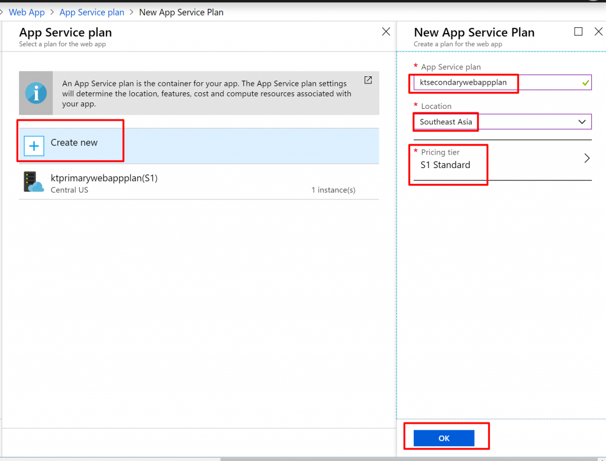Click New App Service Plan breadcrumb text
This screenshot has height=461, width=606.
point(181,12)
